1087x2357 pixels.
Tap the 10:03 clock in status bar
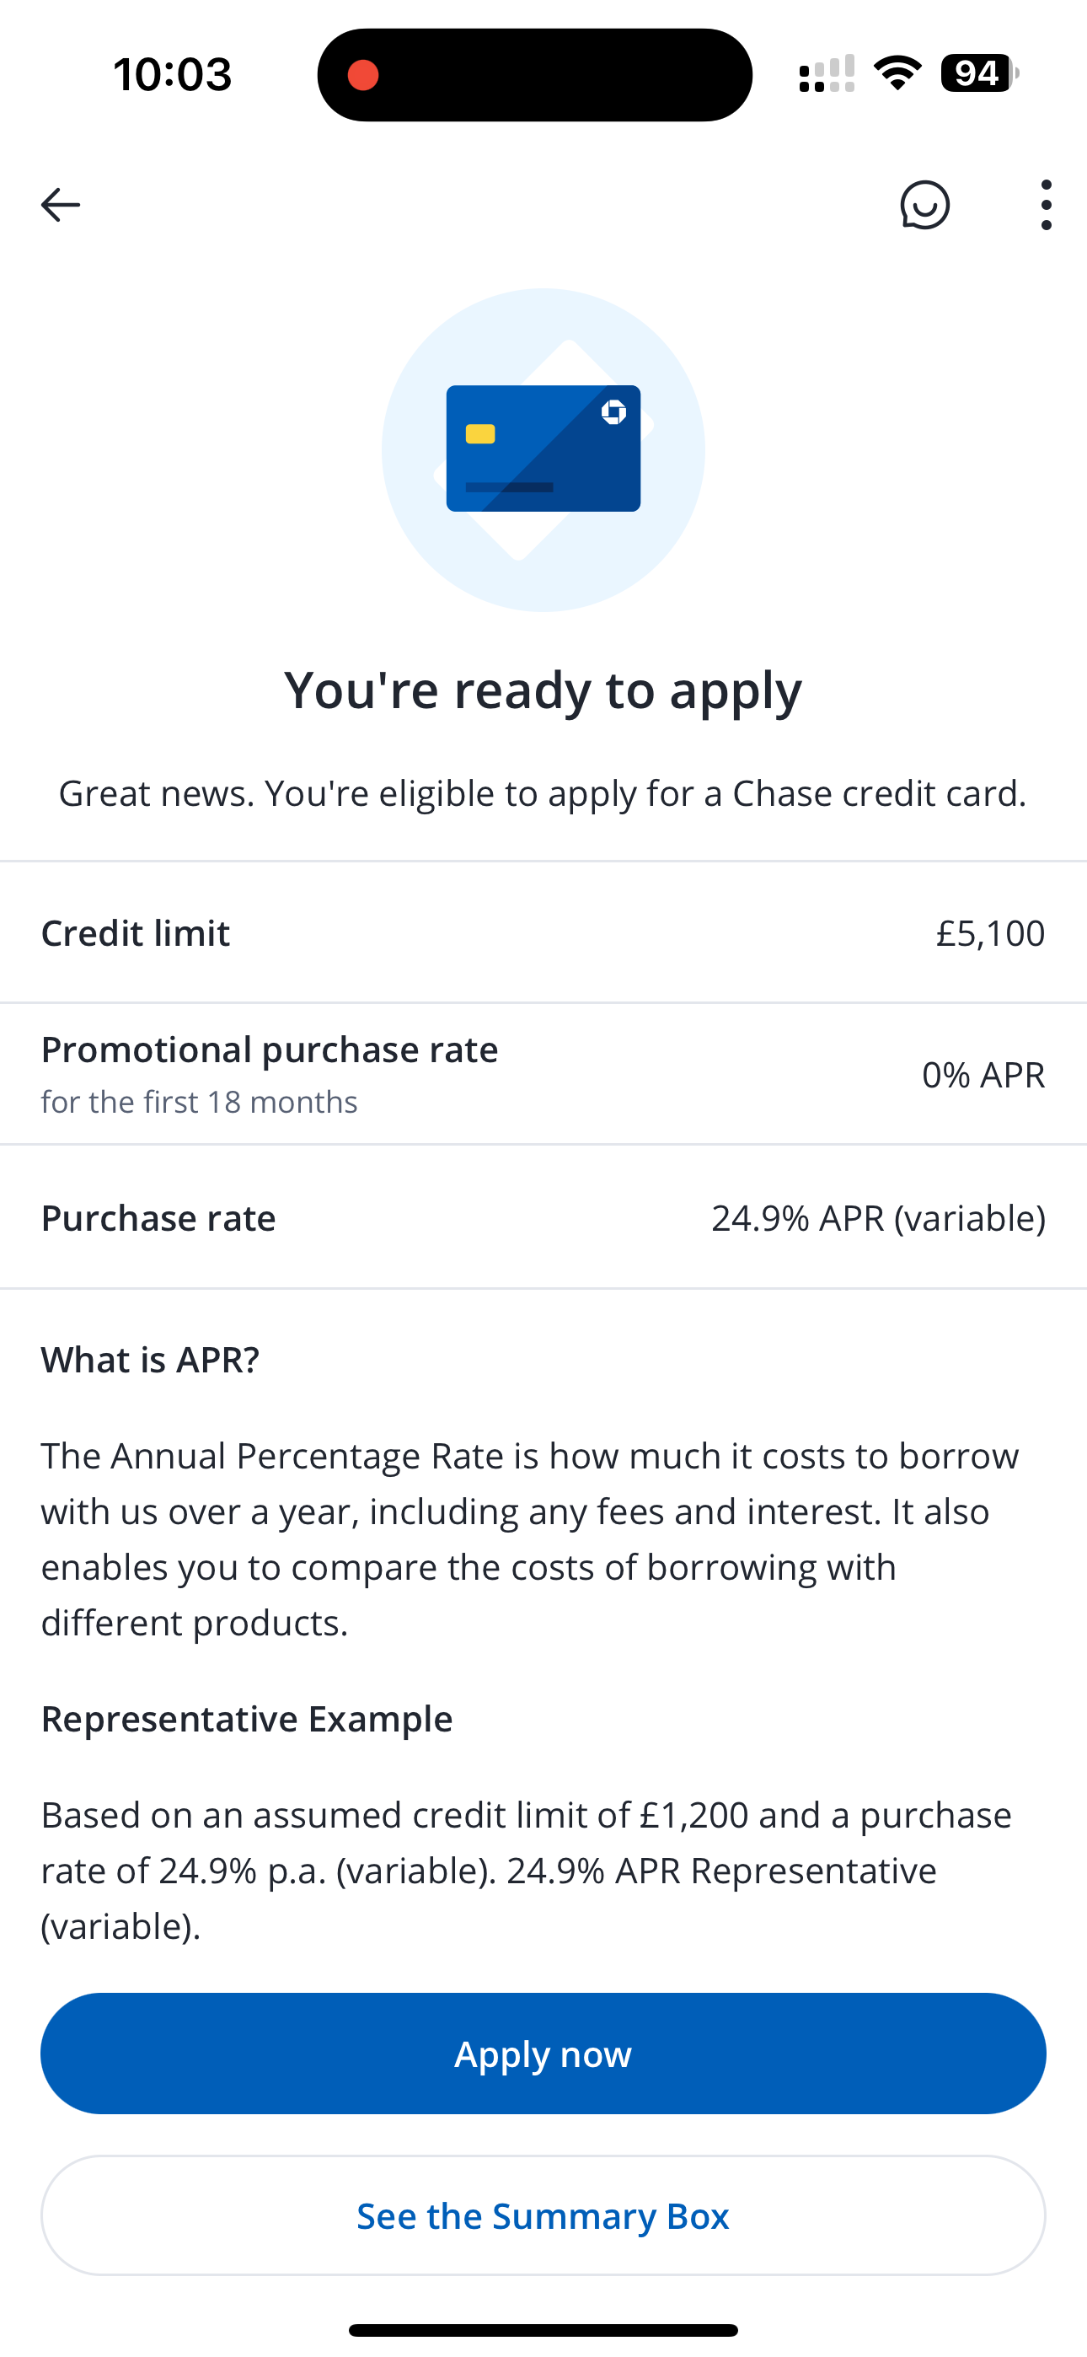[173, 74]
